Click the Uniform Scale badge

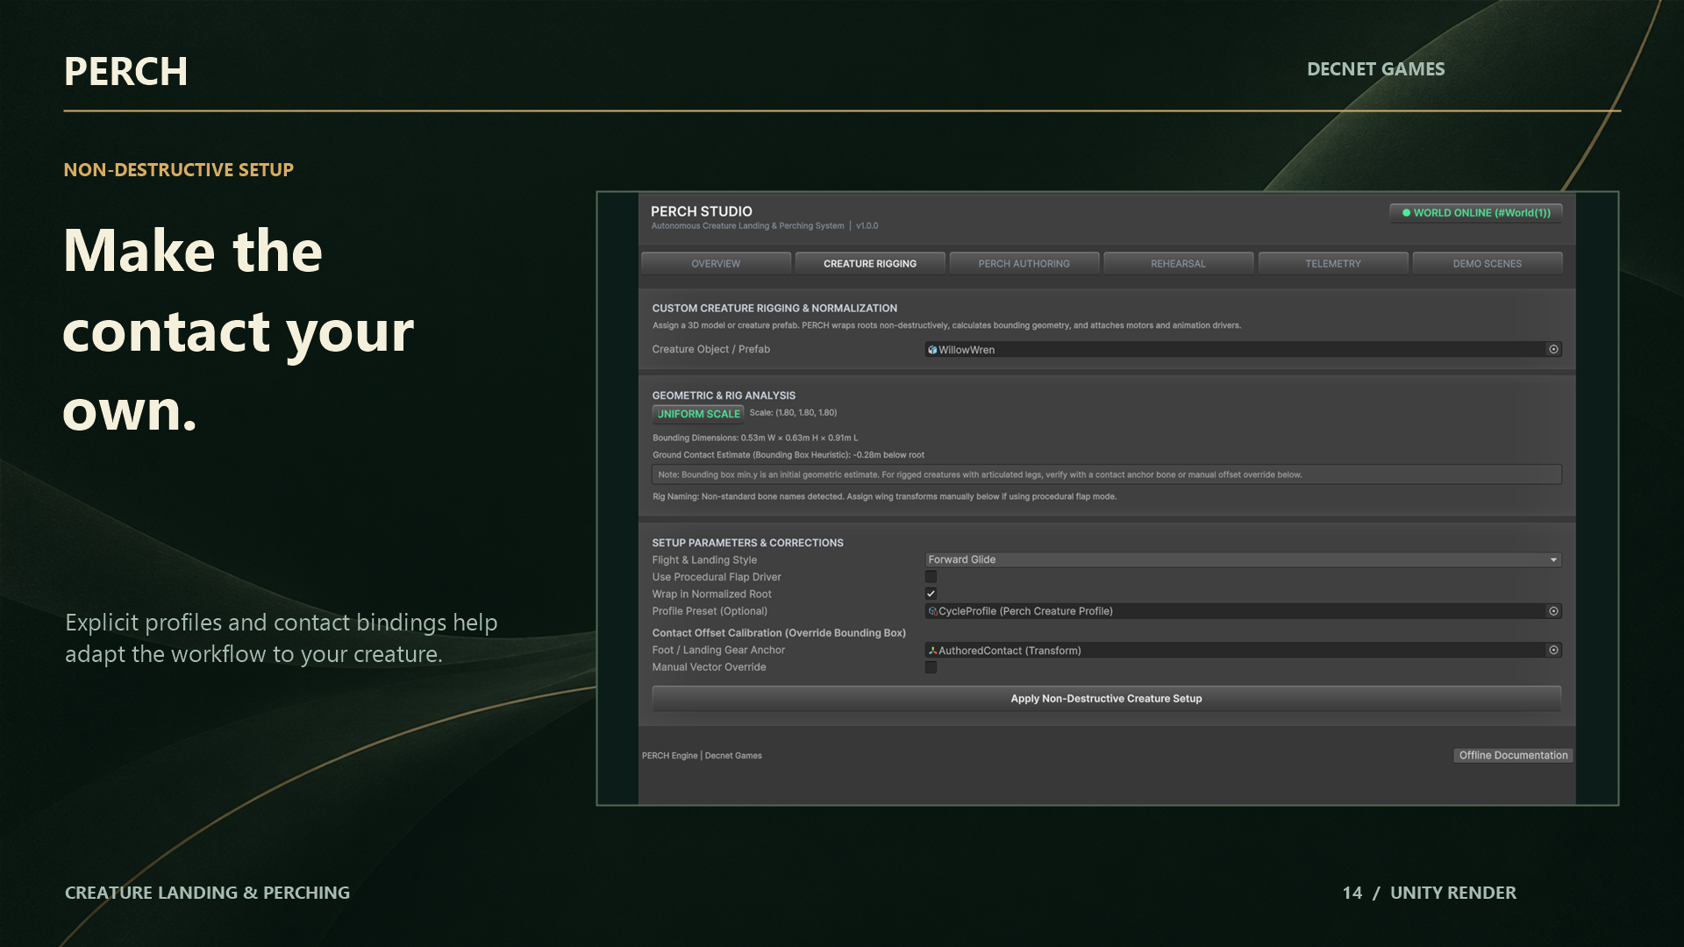[x=698, y=414]
